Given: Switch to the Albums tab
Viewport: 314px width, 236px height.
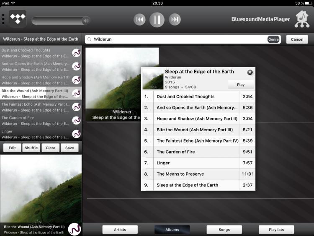Looking at the screenshot, I should click(x=172, y=230).
